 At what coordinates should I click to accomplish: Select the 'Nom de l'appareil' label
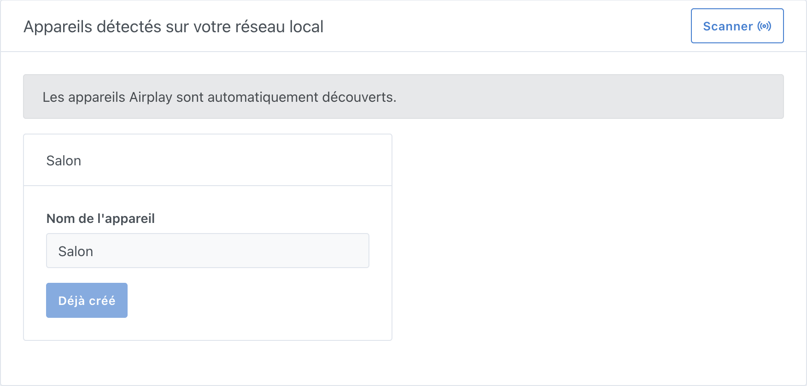(100, 218)
